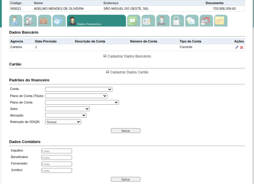
Task: Open the briefcase tab icon
Action: (x=45, y=21)
